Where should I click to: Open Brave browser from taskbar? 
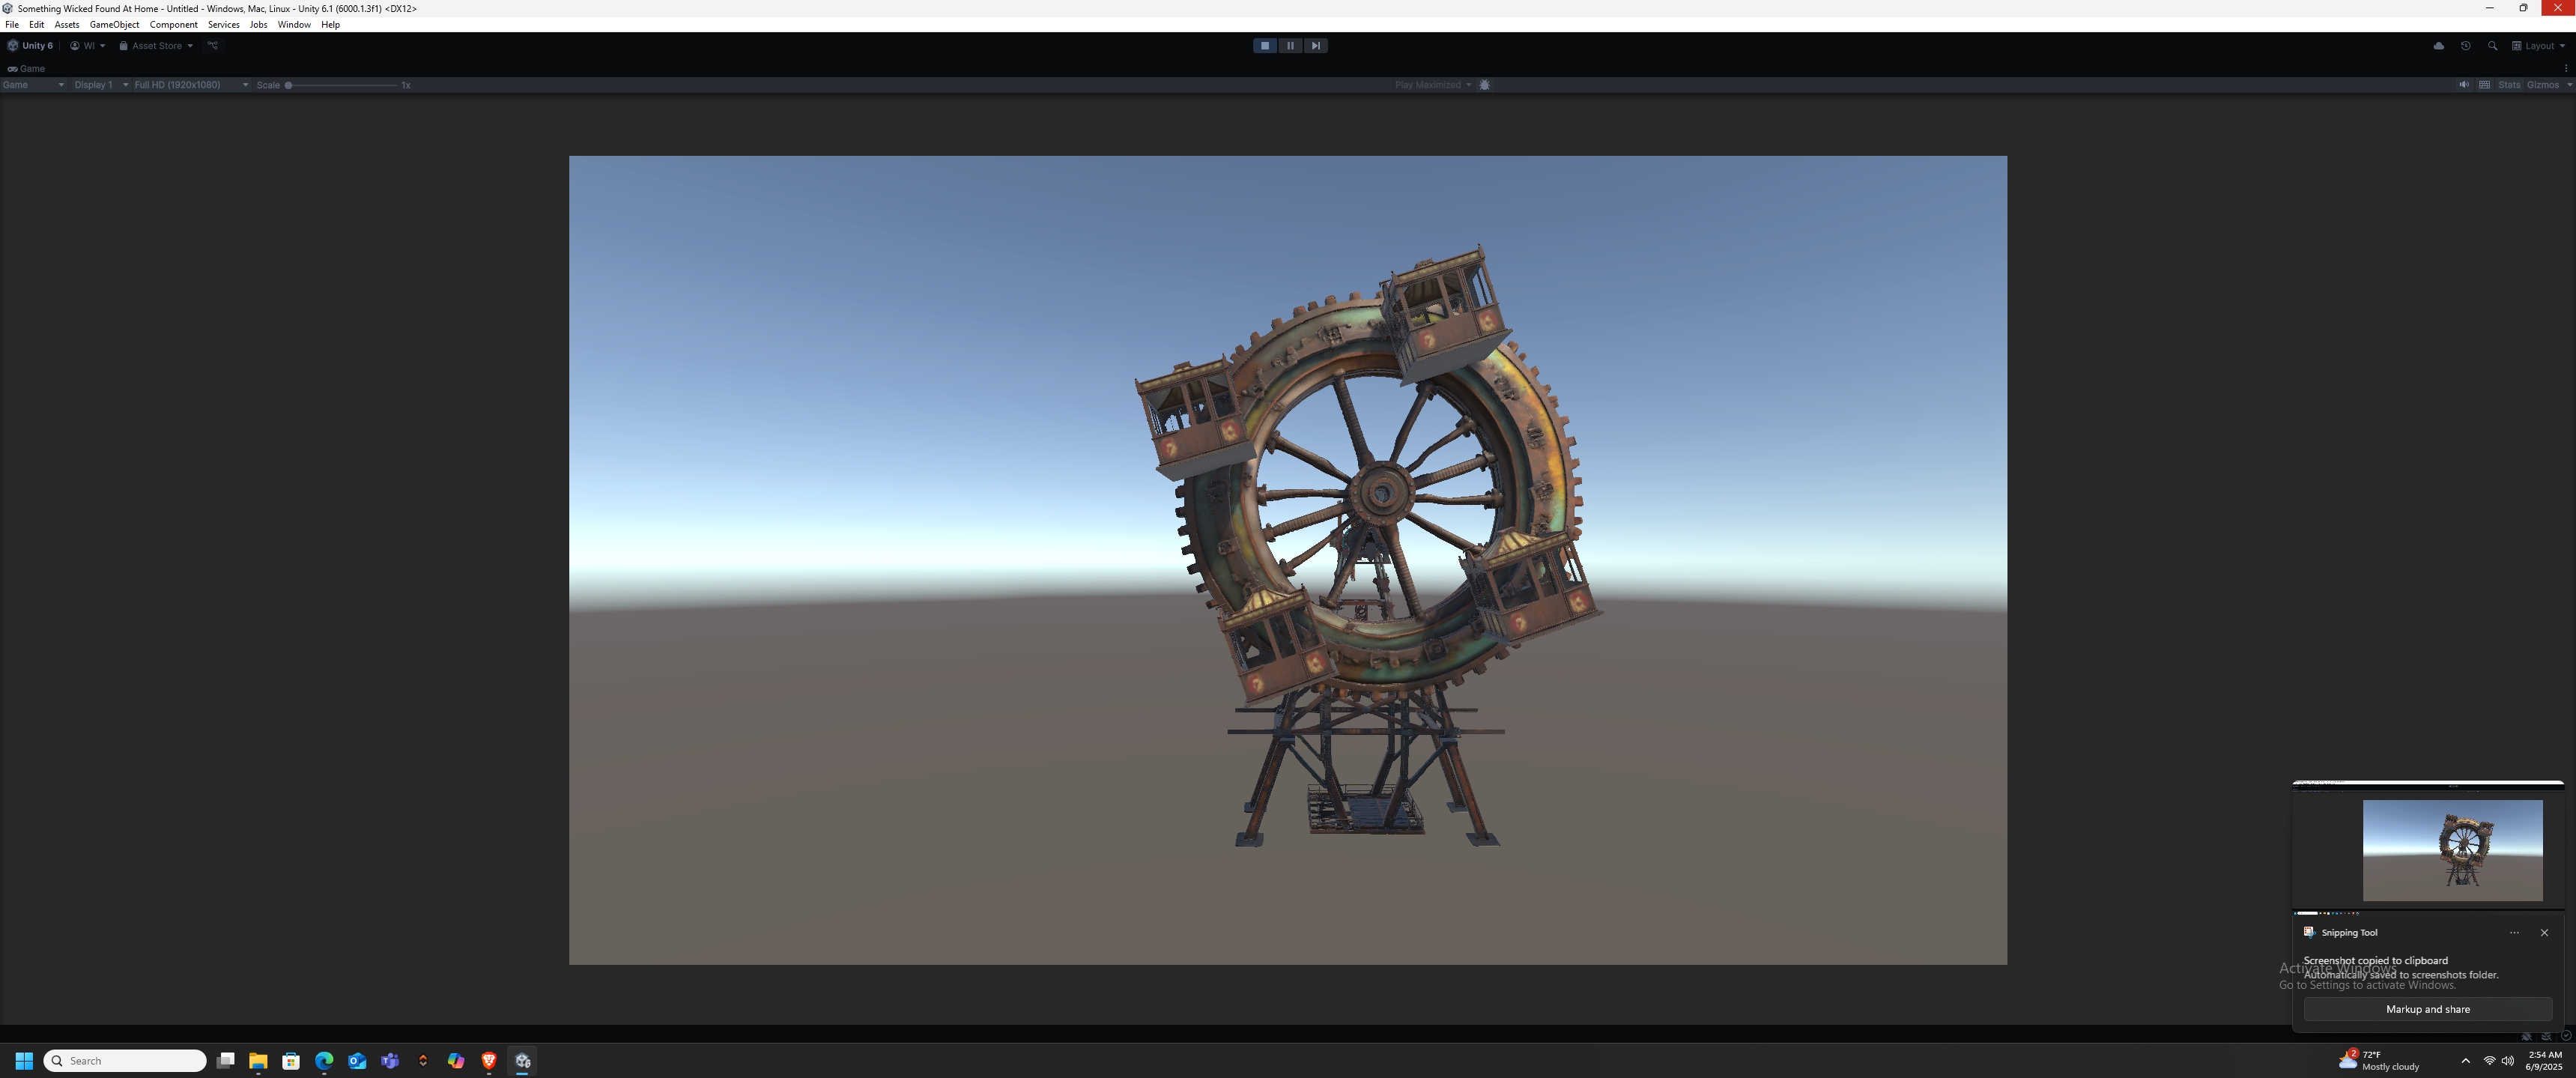(489, 1061)
